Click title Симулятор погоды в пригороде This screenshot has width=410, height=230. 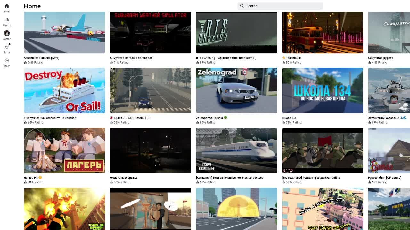click(131, 58)
